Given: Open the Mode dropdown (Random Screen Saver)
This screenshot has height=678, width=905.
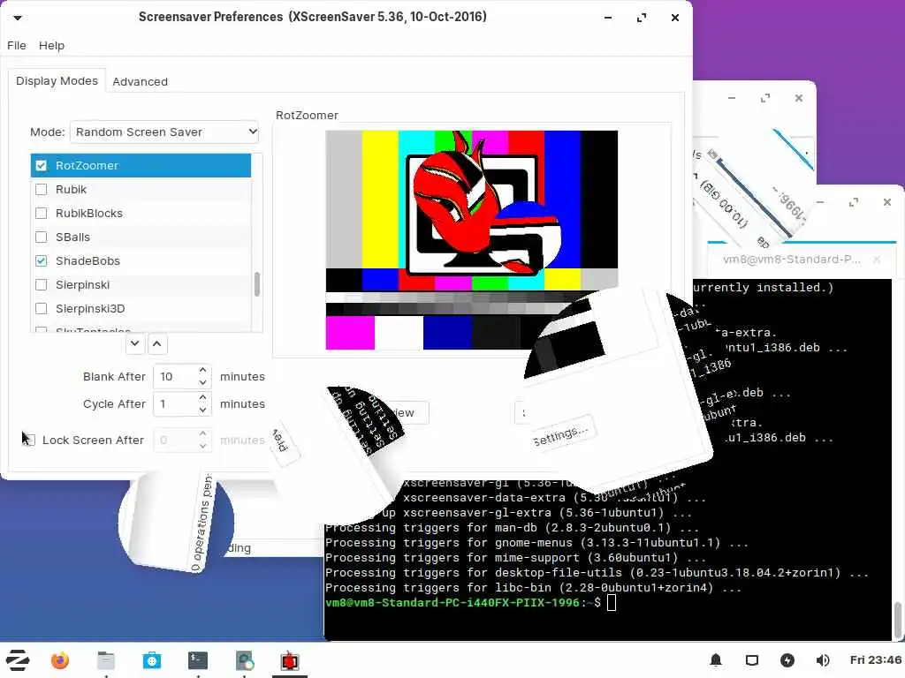Looking at the screenshot, I should (164, 132).
